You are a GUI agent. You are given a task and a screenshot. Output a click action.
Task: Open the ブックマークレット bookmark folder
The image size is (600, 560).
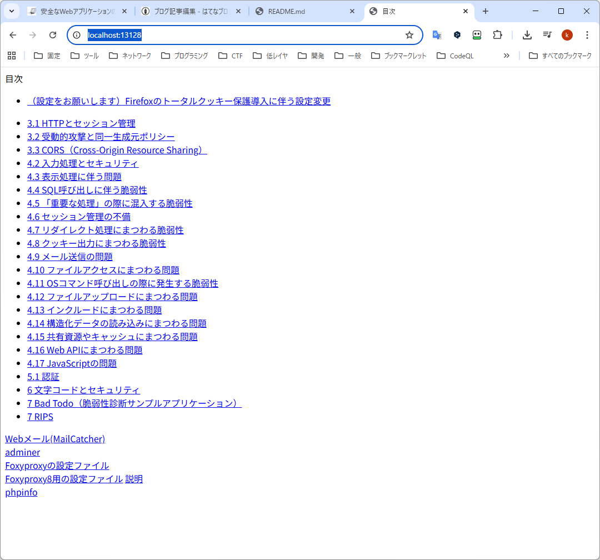(399, 56)
